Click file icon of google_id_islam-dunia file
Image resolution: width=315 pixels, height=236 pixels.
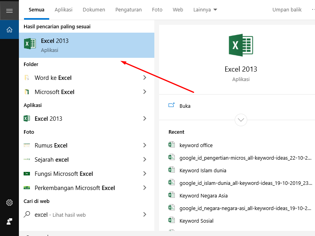tap(172, 183)
